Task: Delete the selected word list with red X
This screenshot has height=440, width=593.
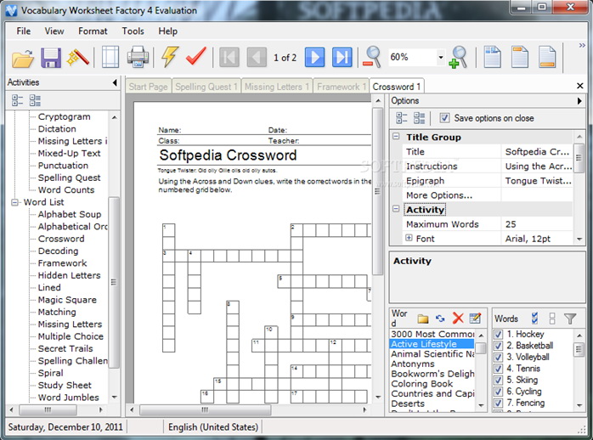Action: [x=458, y=319]
